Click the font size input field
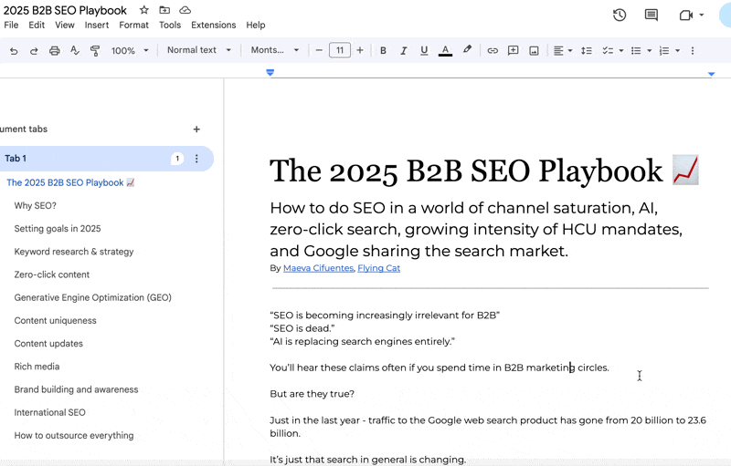This screenshot has height=466, width=731. click(x=339, y=50)
